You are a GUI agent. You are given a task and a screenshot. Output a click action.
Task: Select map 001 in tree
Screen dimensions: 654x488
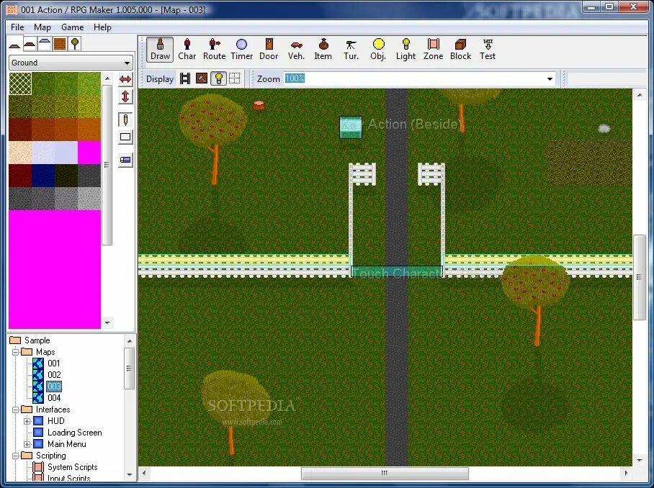pos(54,363)
